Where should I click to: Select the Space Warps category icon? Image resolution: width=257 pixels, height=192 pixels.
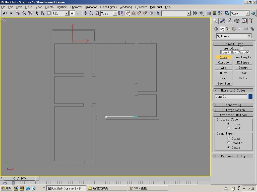(246, 29)
